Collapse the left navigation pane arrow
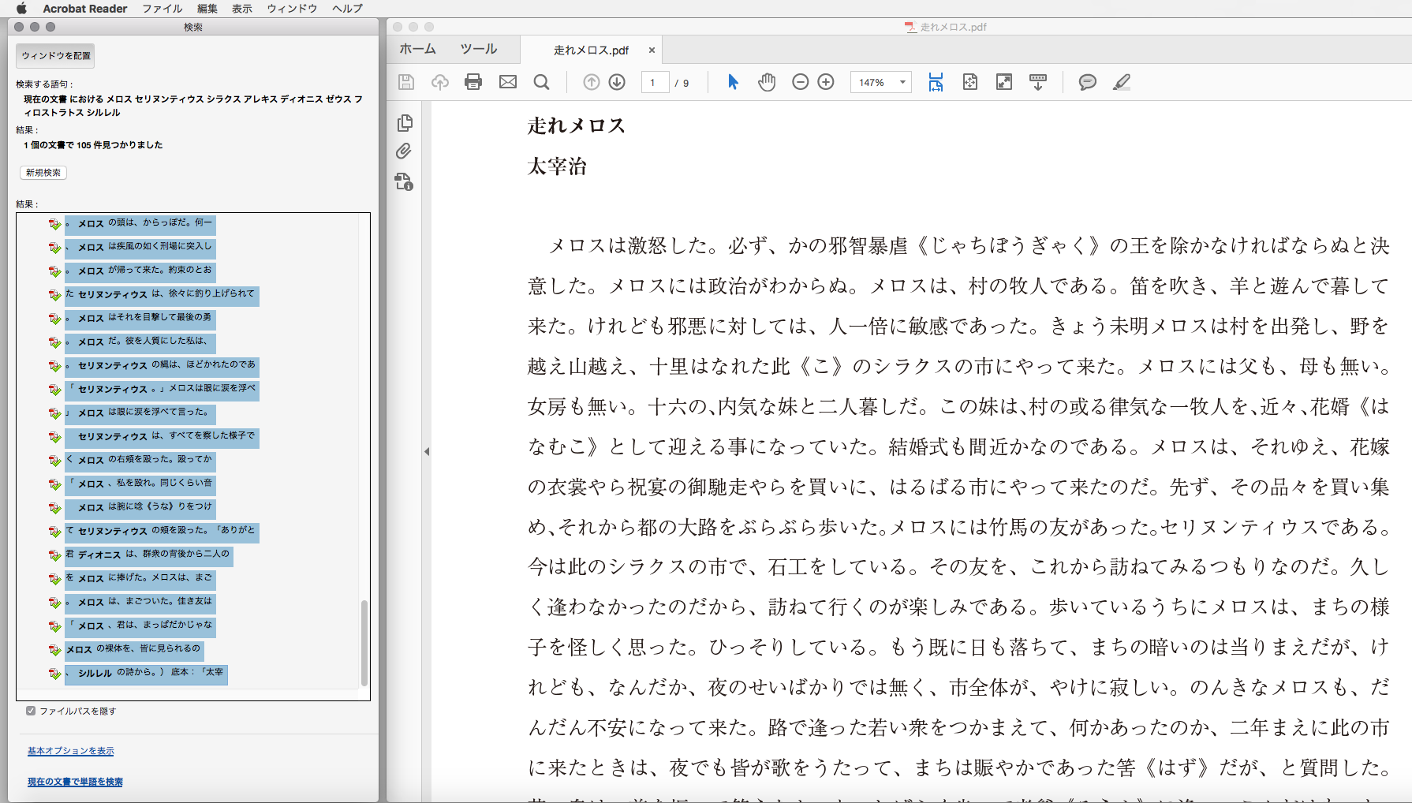 pos(427,452)
